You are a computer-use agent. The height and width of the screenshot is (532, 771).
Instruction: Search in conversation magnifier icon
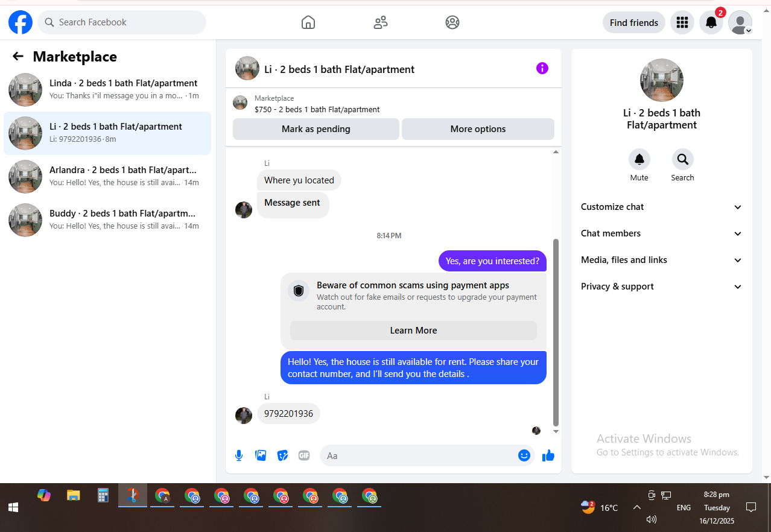pos(683,159)
